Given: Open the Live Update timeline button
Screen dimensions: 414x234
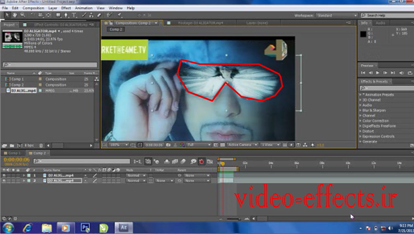Looking at the screenshot, I should (148, 161).
